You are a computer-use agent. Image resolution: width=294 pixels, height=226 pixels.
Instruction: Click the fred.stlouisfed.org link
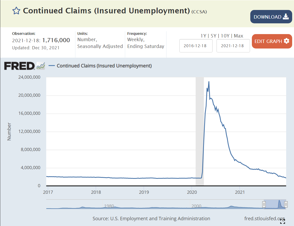(x=264, y=218)
